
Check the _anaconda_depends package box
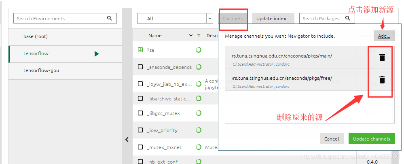click(x=140, y=67)
